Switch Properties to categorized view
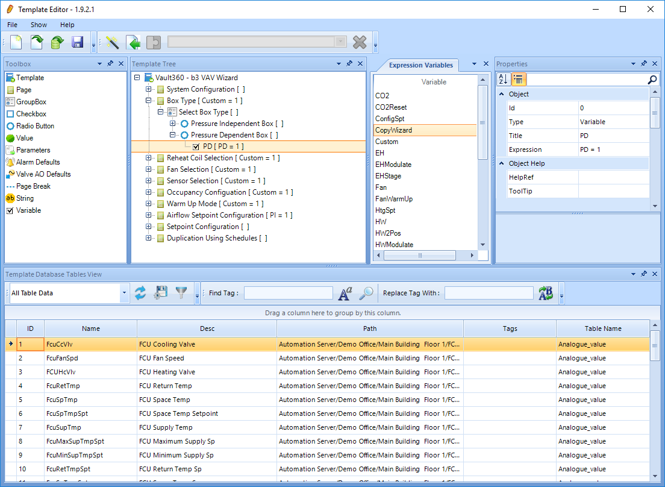Viewport: 665px width, 487px height. [x=518, y=80]
